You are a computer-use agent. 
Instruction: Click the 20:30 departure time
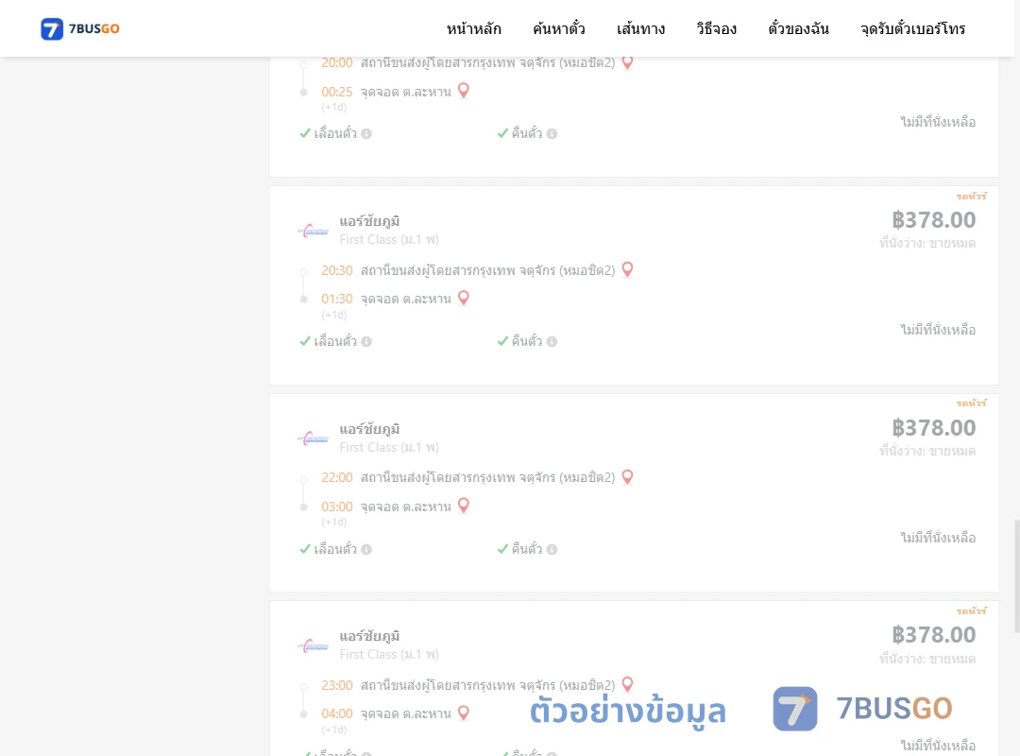point(337,270)
